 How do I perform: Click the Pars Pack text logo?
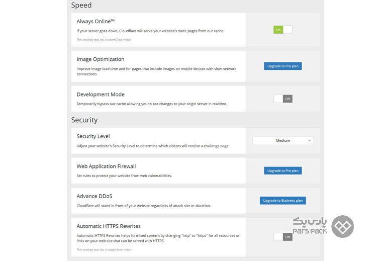[310, 226]
